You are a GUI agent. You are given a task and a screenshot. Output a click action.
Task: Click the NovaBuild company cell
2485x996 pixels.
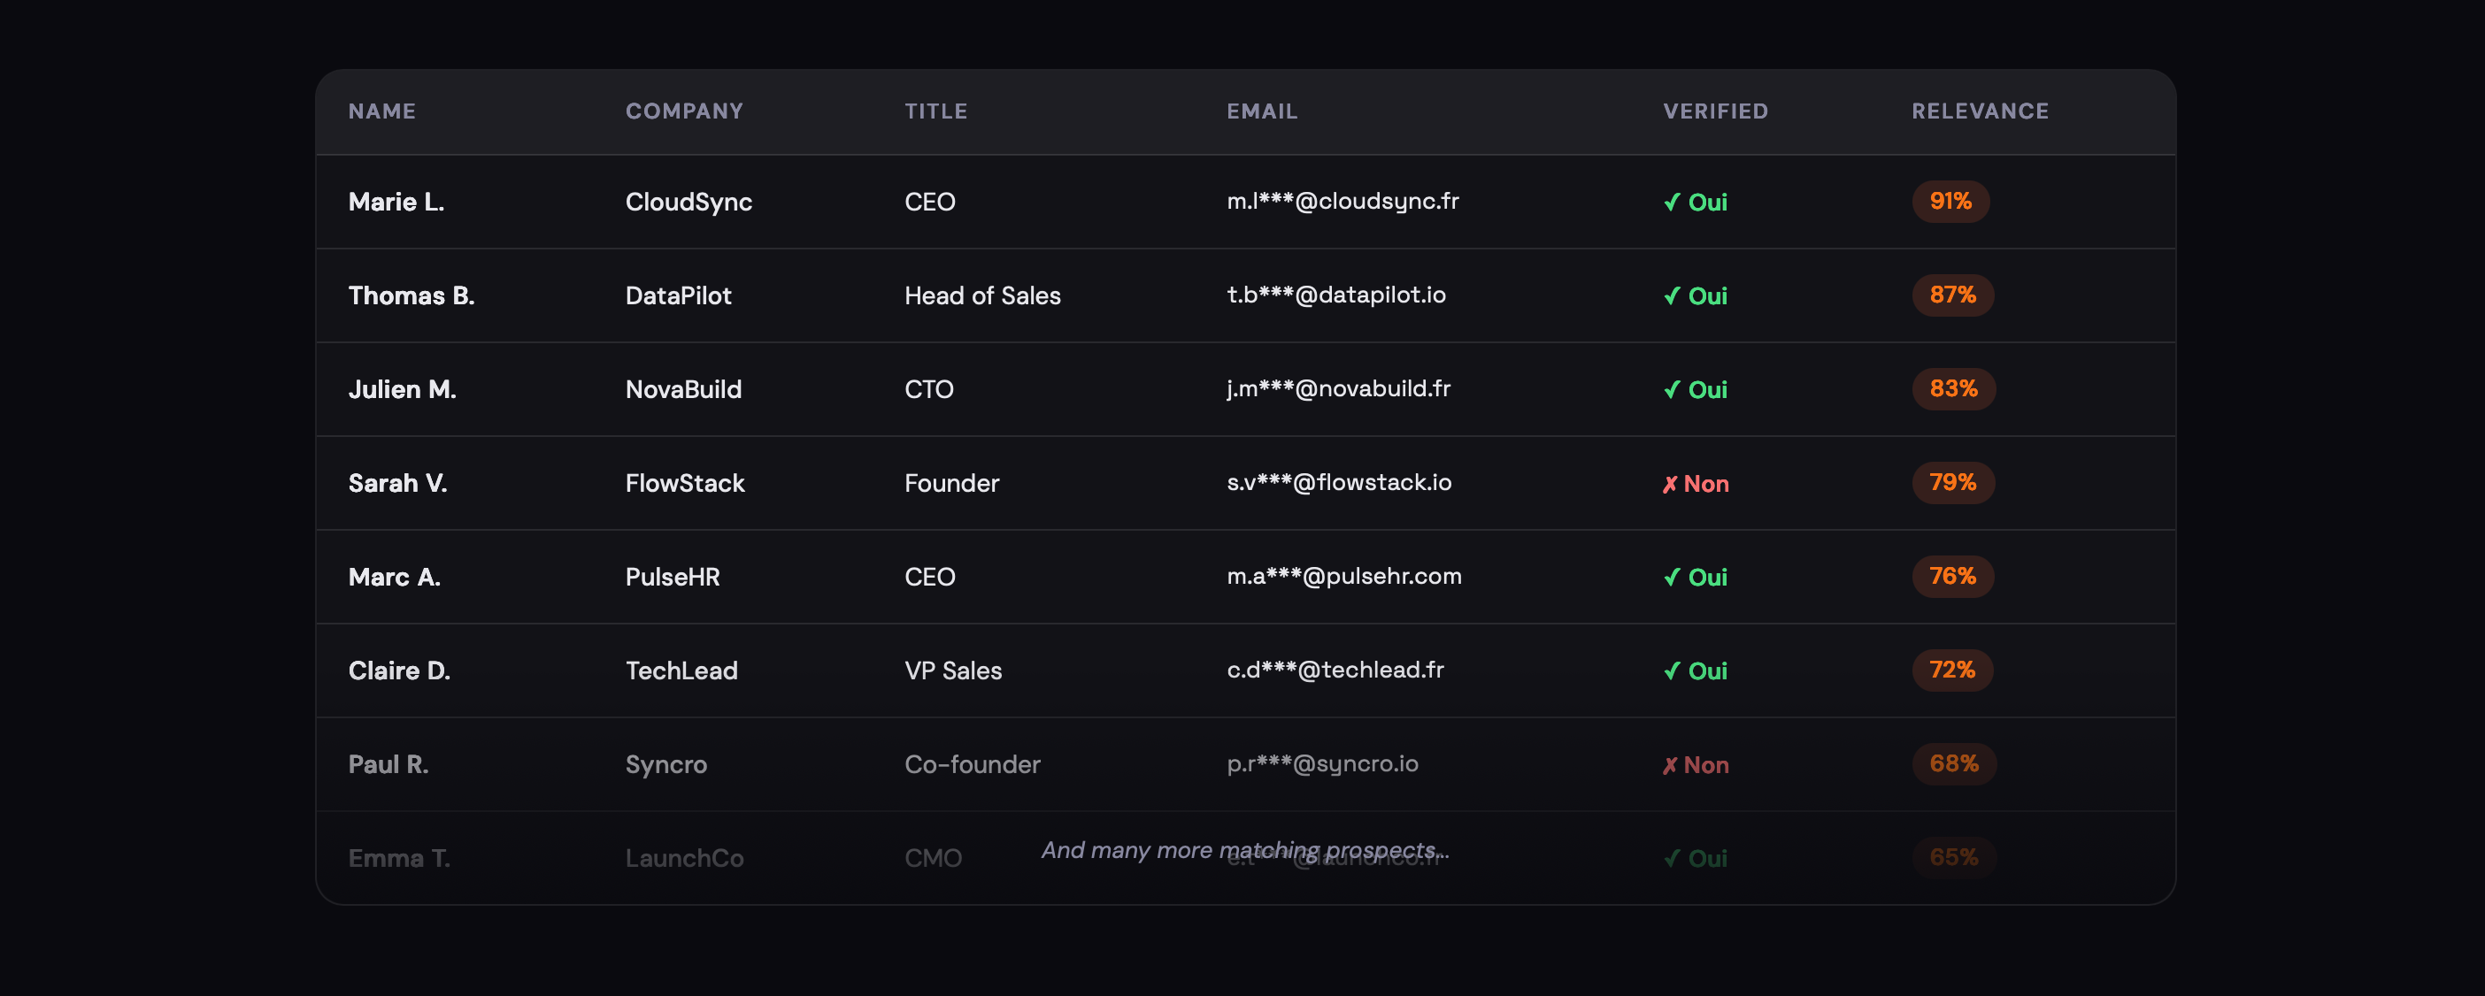[x=683, y=388]
